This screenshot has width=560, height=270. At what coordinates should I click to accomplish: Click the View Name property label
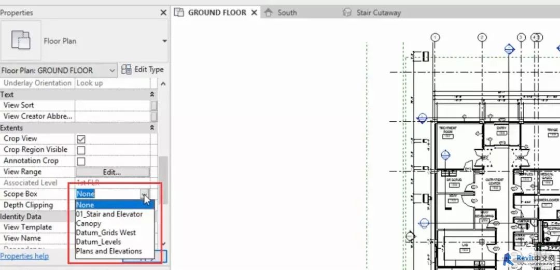click(x=22, y=238)
